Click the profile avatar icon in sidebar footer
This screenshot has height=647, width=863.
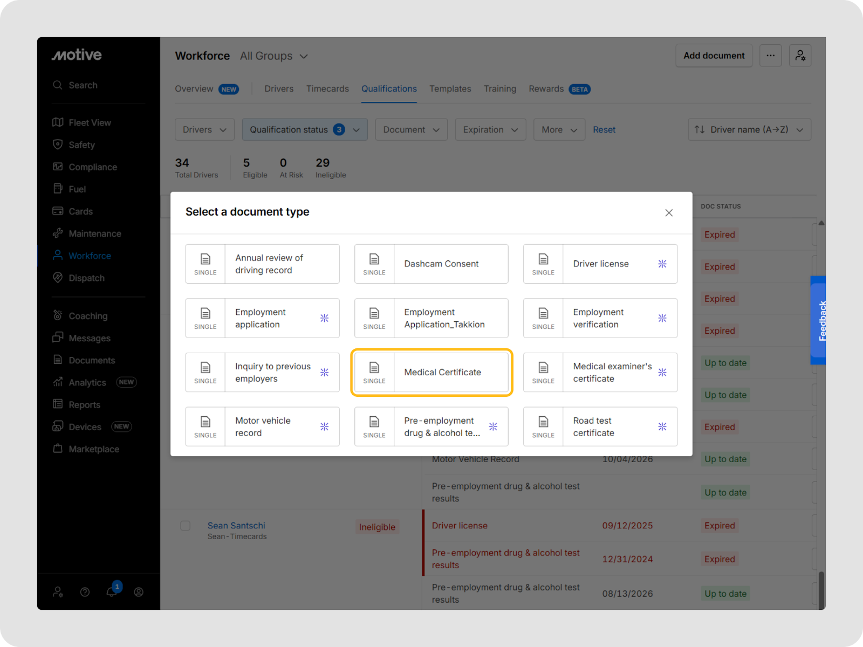[x=139, y=592]
